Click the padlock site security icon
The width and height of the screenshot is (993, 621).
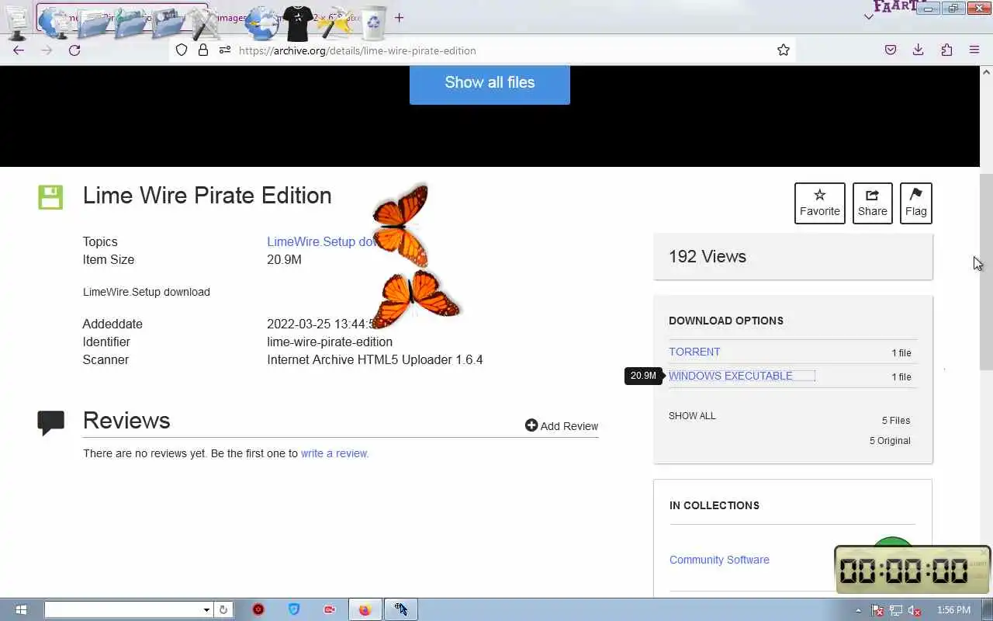[203, 50]
